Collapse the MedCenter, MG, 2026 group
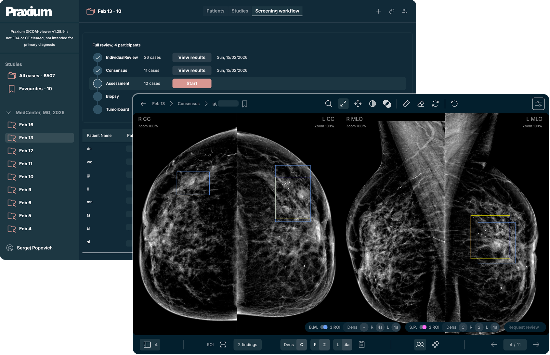Screen dimensions: 550x355 coord(8,113)
